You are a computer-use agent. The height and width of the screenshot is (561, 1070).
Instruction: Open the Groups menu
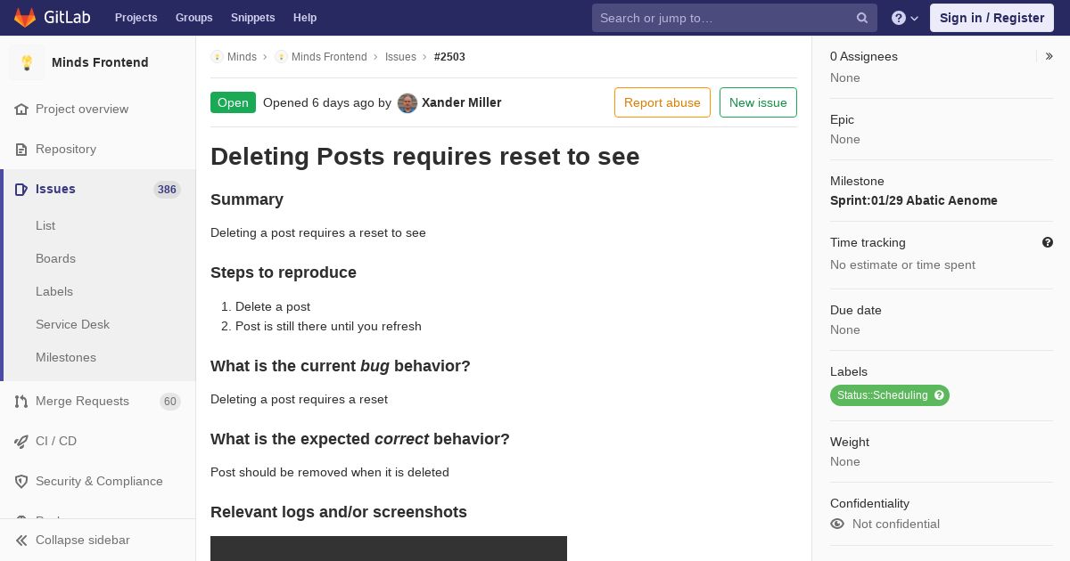tap(193, 18)
